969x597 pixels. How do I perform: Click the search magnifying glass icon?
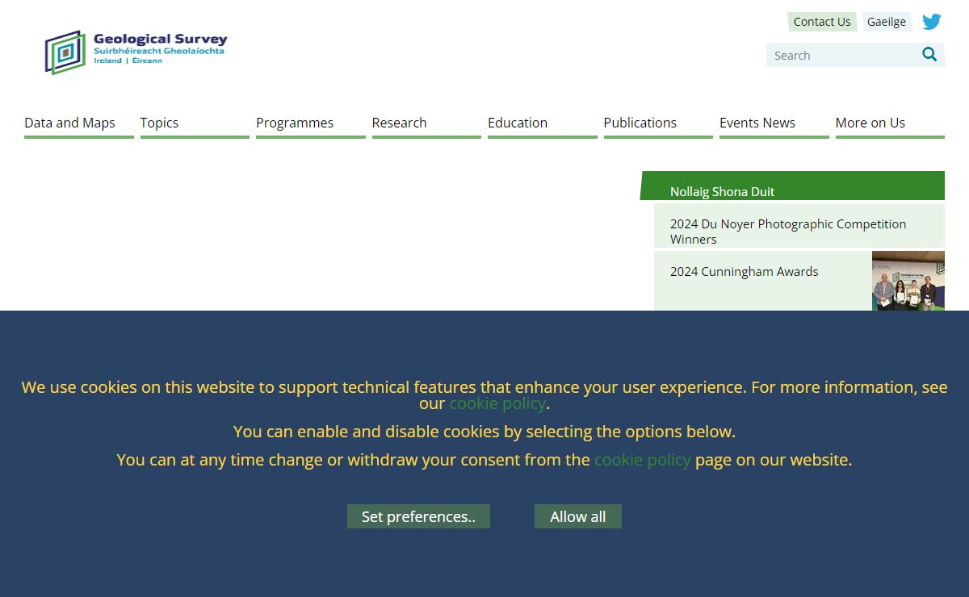pos(929,55)
